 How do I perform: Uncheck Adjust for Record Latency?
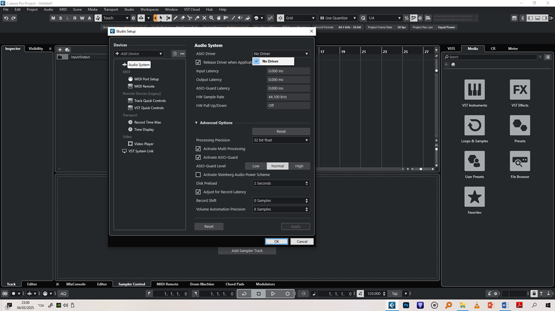click(198, 192)
